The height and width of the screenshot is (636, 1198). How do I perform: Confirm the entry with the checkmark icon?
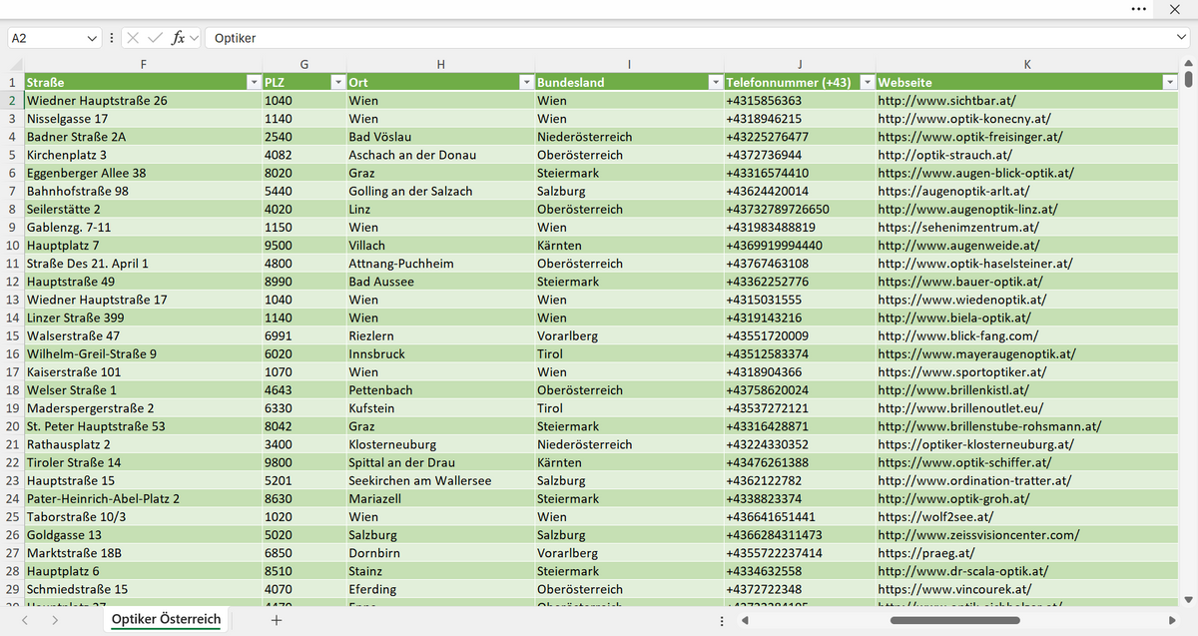156,38
